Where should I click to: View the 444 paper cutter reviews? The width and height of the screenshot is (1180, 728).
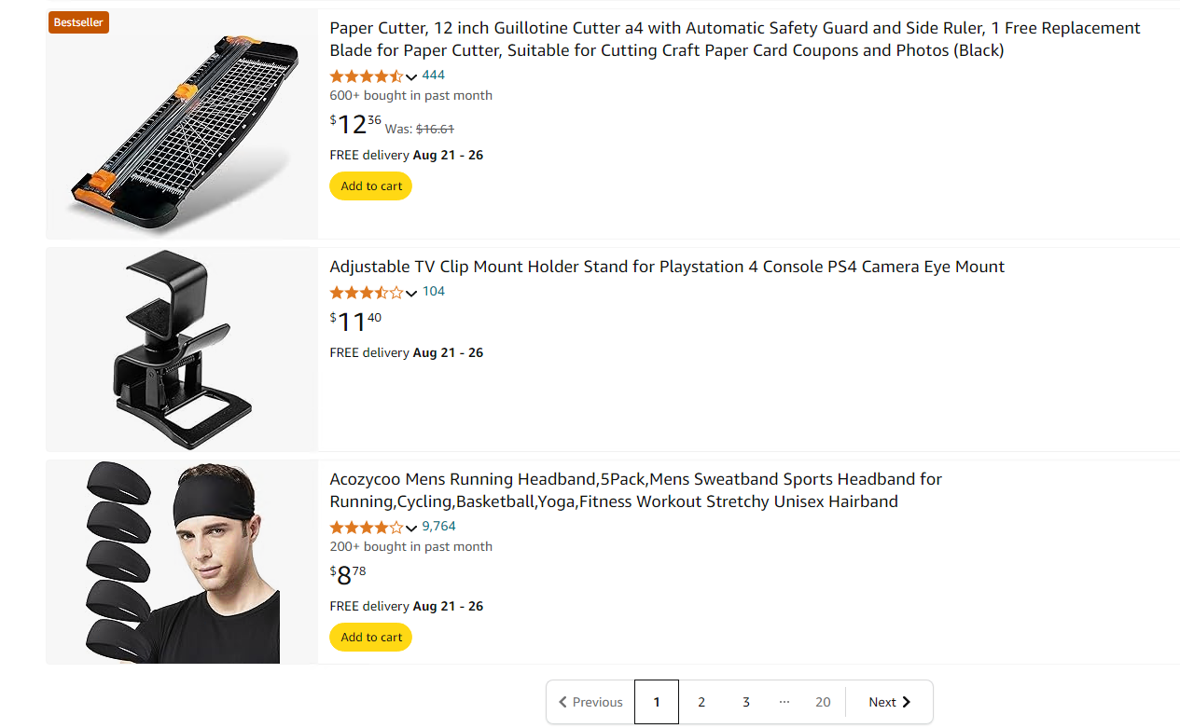click(x=434, y=76)
